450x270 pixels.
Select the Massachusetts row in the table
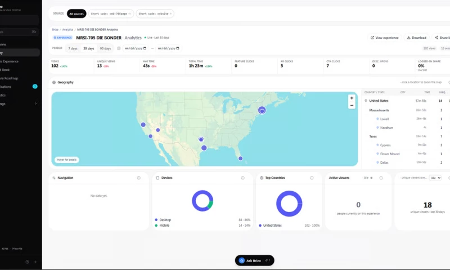(406, 110)
